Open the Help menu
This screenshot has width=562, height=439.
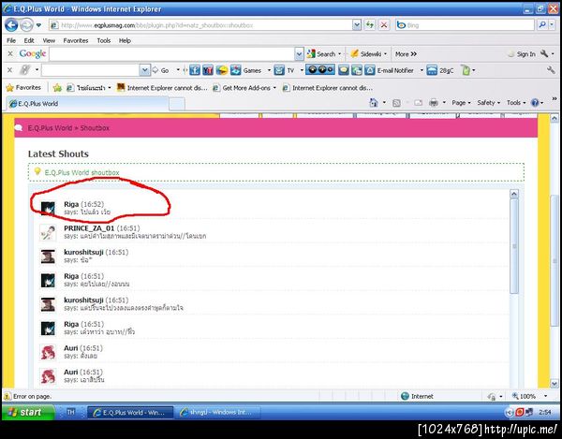[x=125, y=40]
